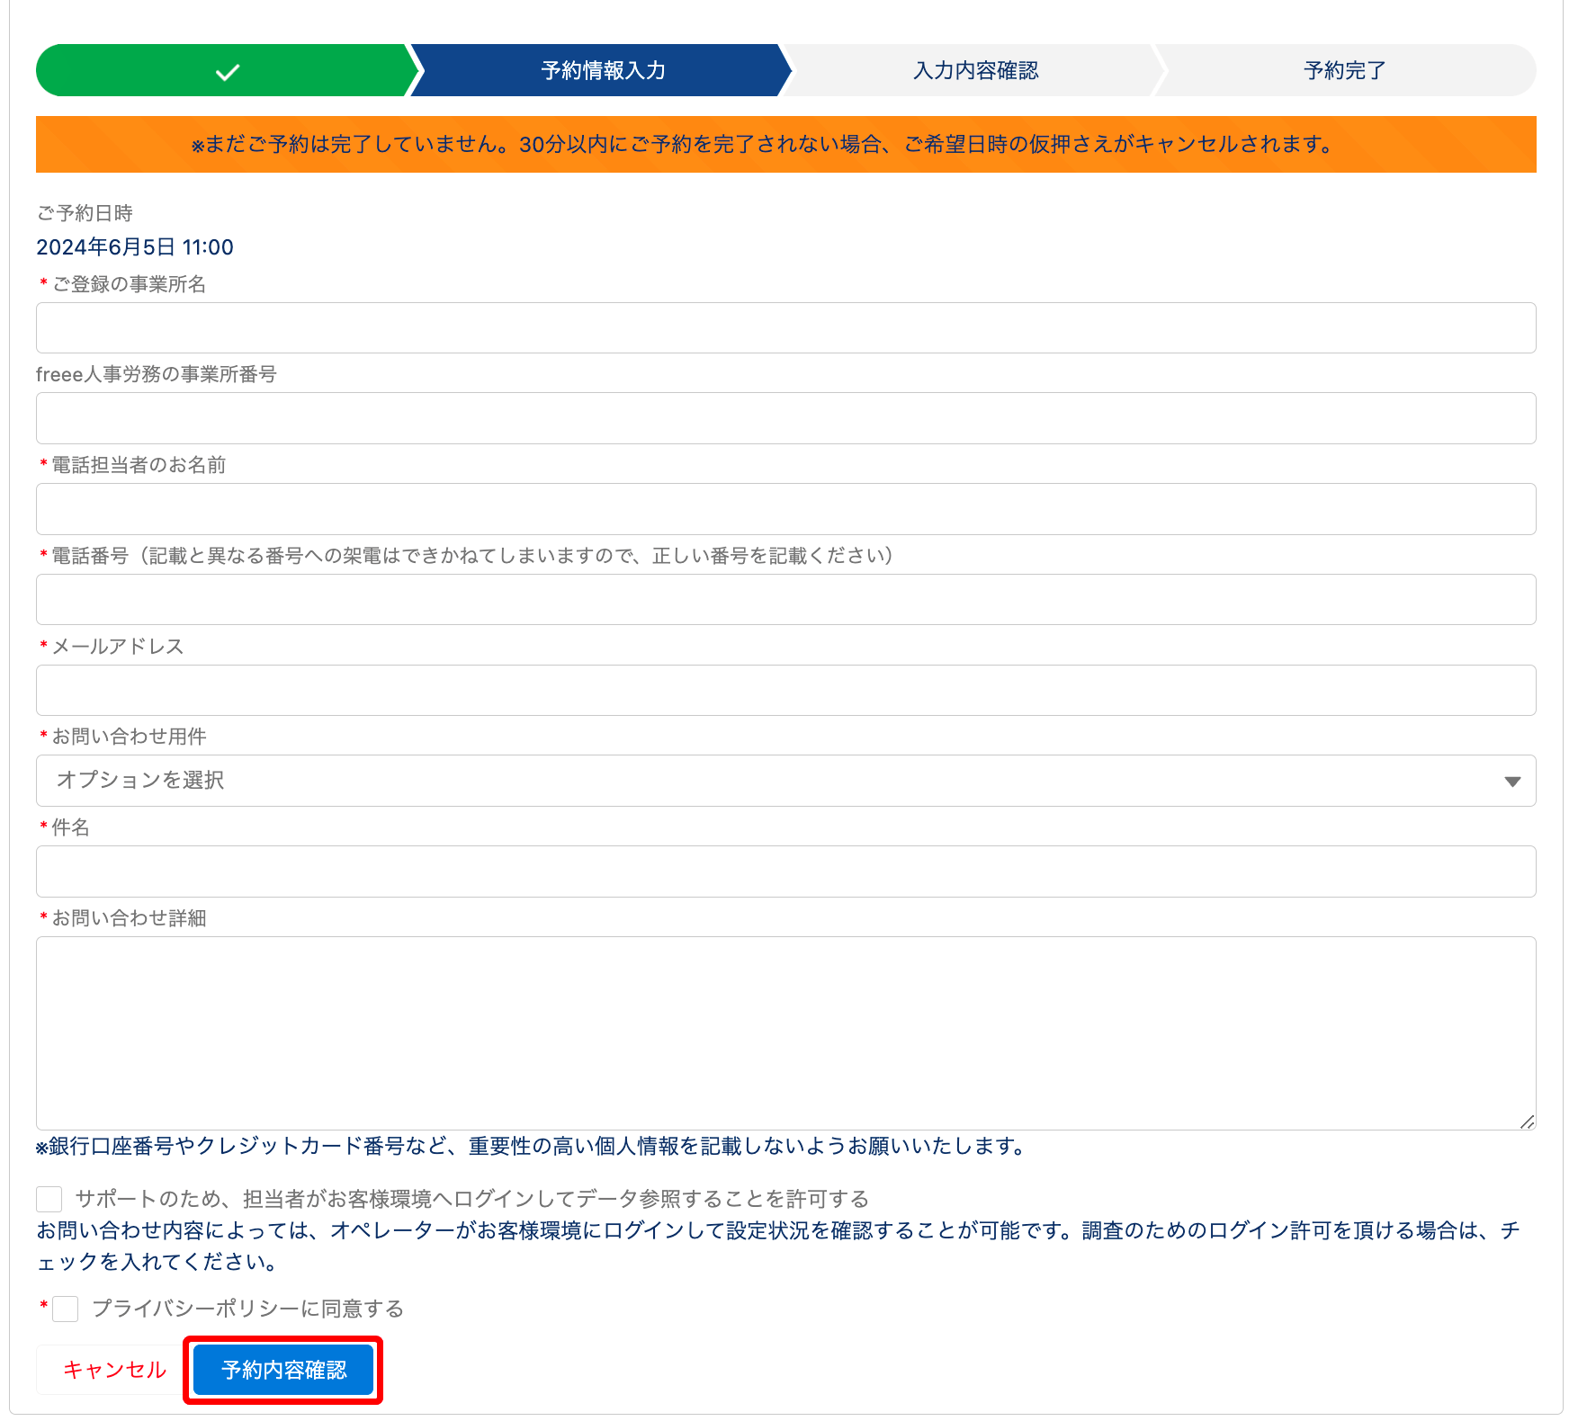Open the dropdown arrow for お問い合わせ用件

click(1514, 781)
